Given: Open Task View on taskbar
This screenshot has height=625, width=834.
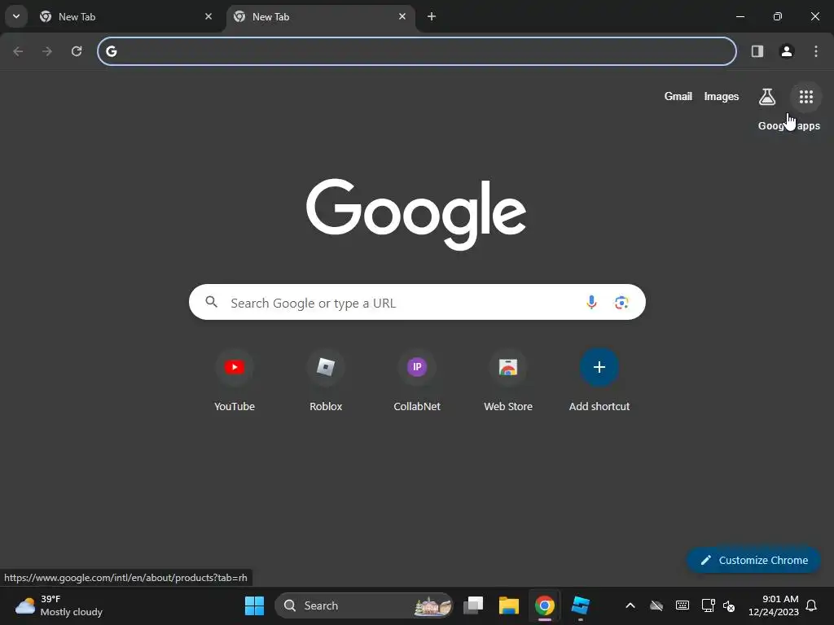Looking at the screenshot, I should pyautogui.click(x=473, y=605).
